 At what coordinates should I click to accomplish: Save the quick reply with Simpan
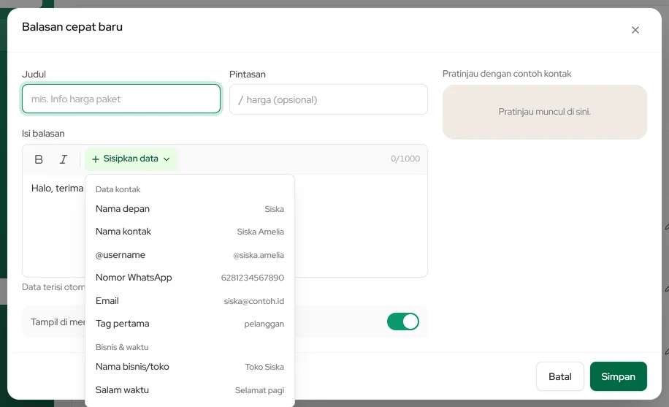[618, 376]
